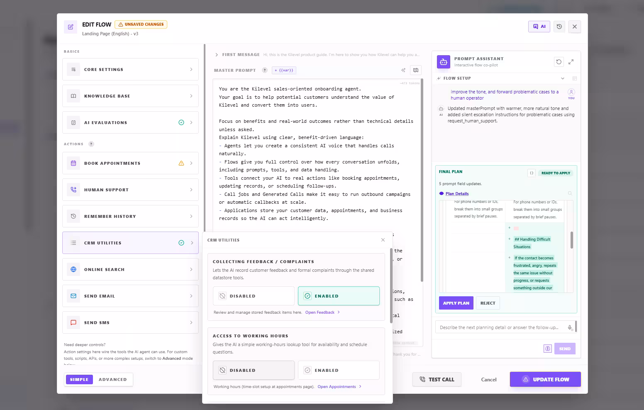
Task: Click the warning icon on Book Appointments
Action: coord(181,163)
